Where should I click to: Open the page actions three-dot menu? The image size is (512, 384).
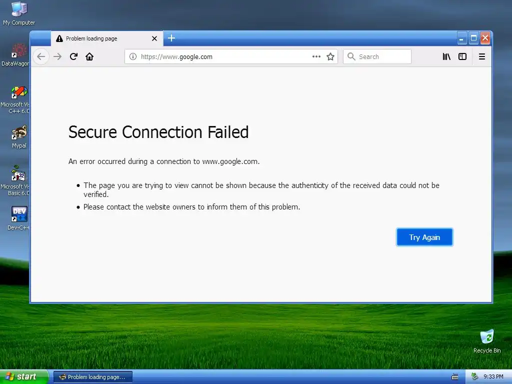(x=316, y=56)
